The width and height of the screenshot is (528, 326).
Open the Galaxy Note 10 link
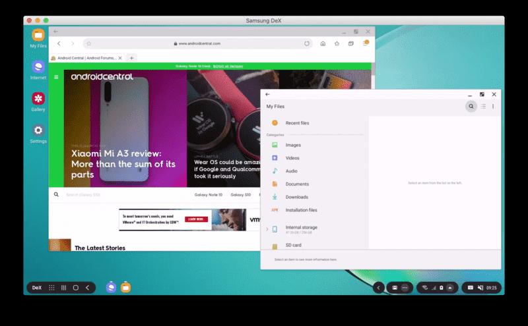coord(209,194)
